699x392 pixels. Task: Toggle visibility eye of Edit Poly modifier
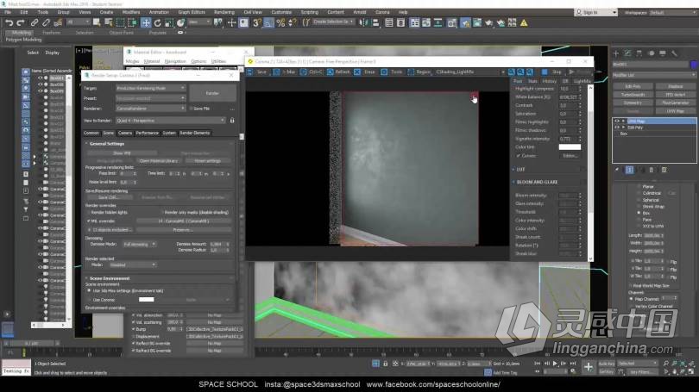617,128
